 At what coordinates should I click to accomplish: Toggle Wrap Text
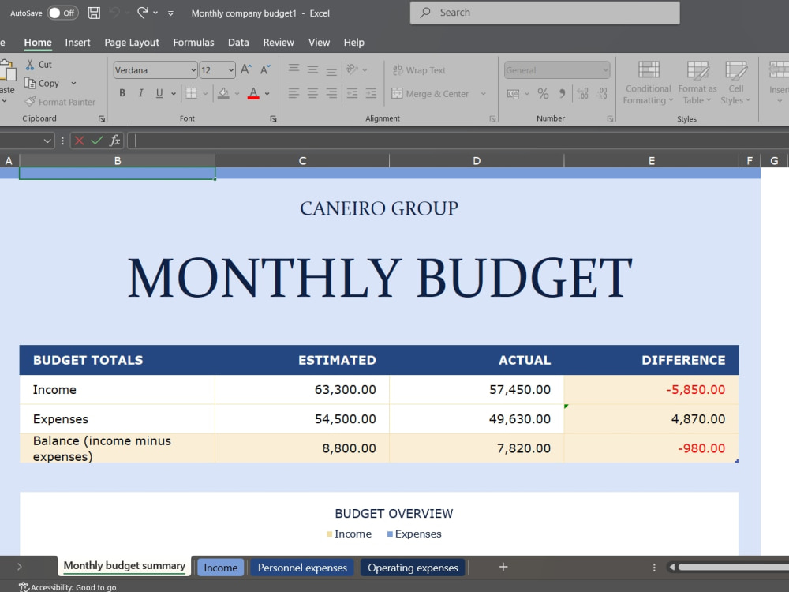[419, 70]
